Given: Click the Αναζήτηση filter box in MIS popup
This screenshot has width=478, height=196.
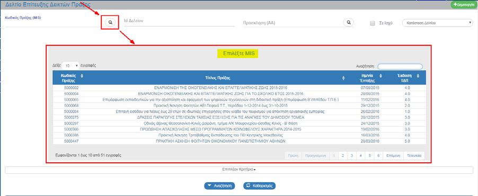Looking at the screenshot, I should [400, 66].
